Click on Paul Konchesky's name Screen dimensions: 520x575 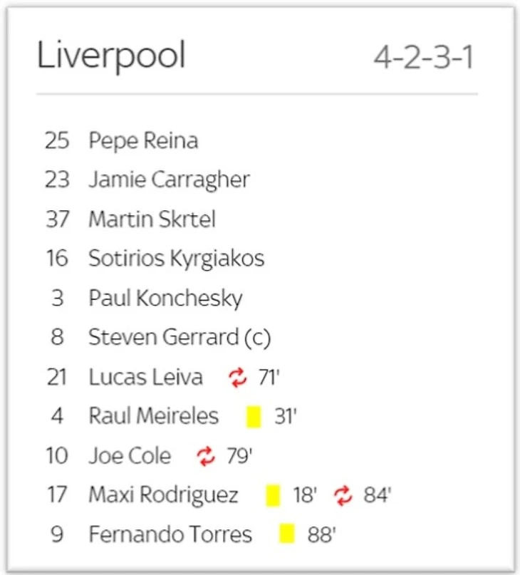[165, 298]
